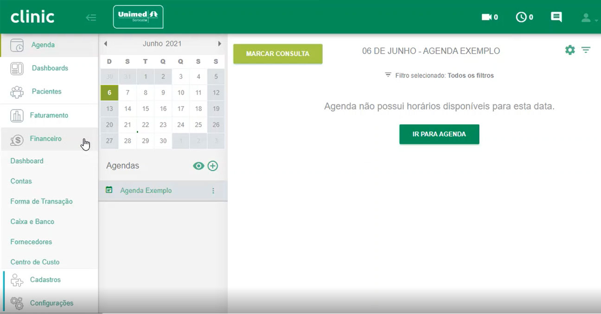Click the Financeiro money icon
Screen dimensions: 601x314
click(17, 139)
